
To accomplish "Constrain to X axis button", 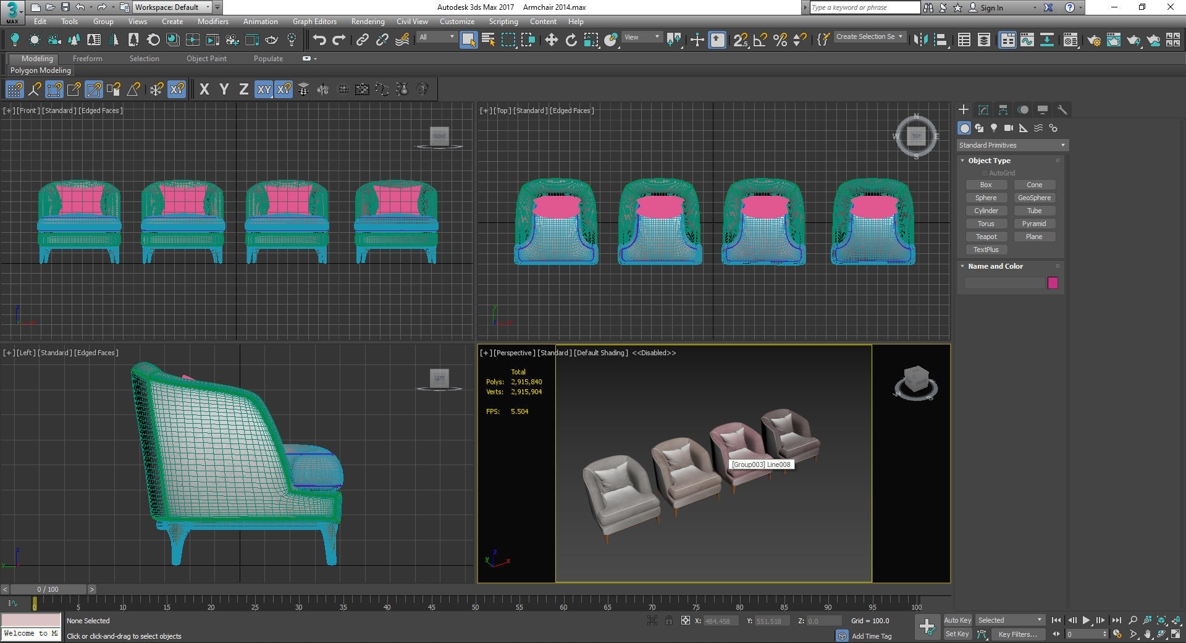I will (x=204, y=90).
